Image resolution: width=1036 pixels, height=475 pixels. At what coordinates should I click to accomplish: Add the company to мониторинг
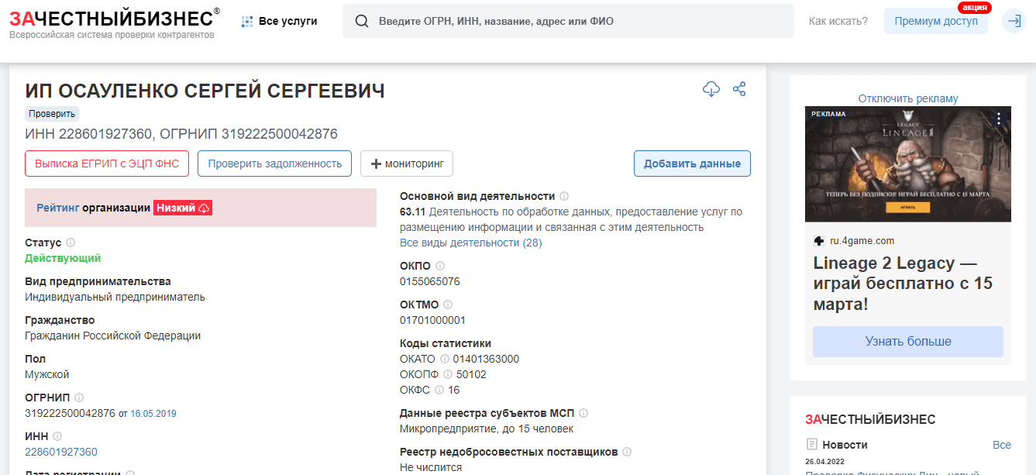pyautogui.click(x=408, y=163)
